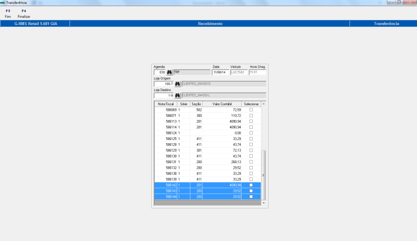This screenshot has width=417, height=241.
Task: Select nota fiscal number 586124
Action: coord(171,133)
